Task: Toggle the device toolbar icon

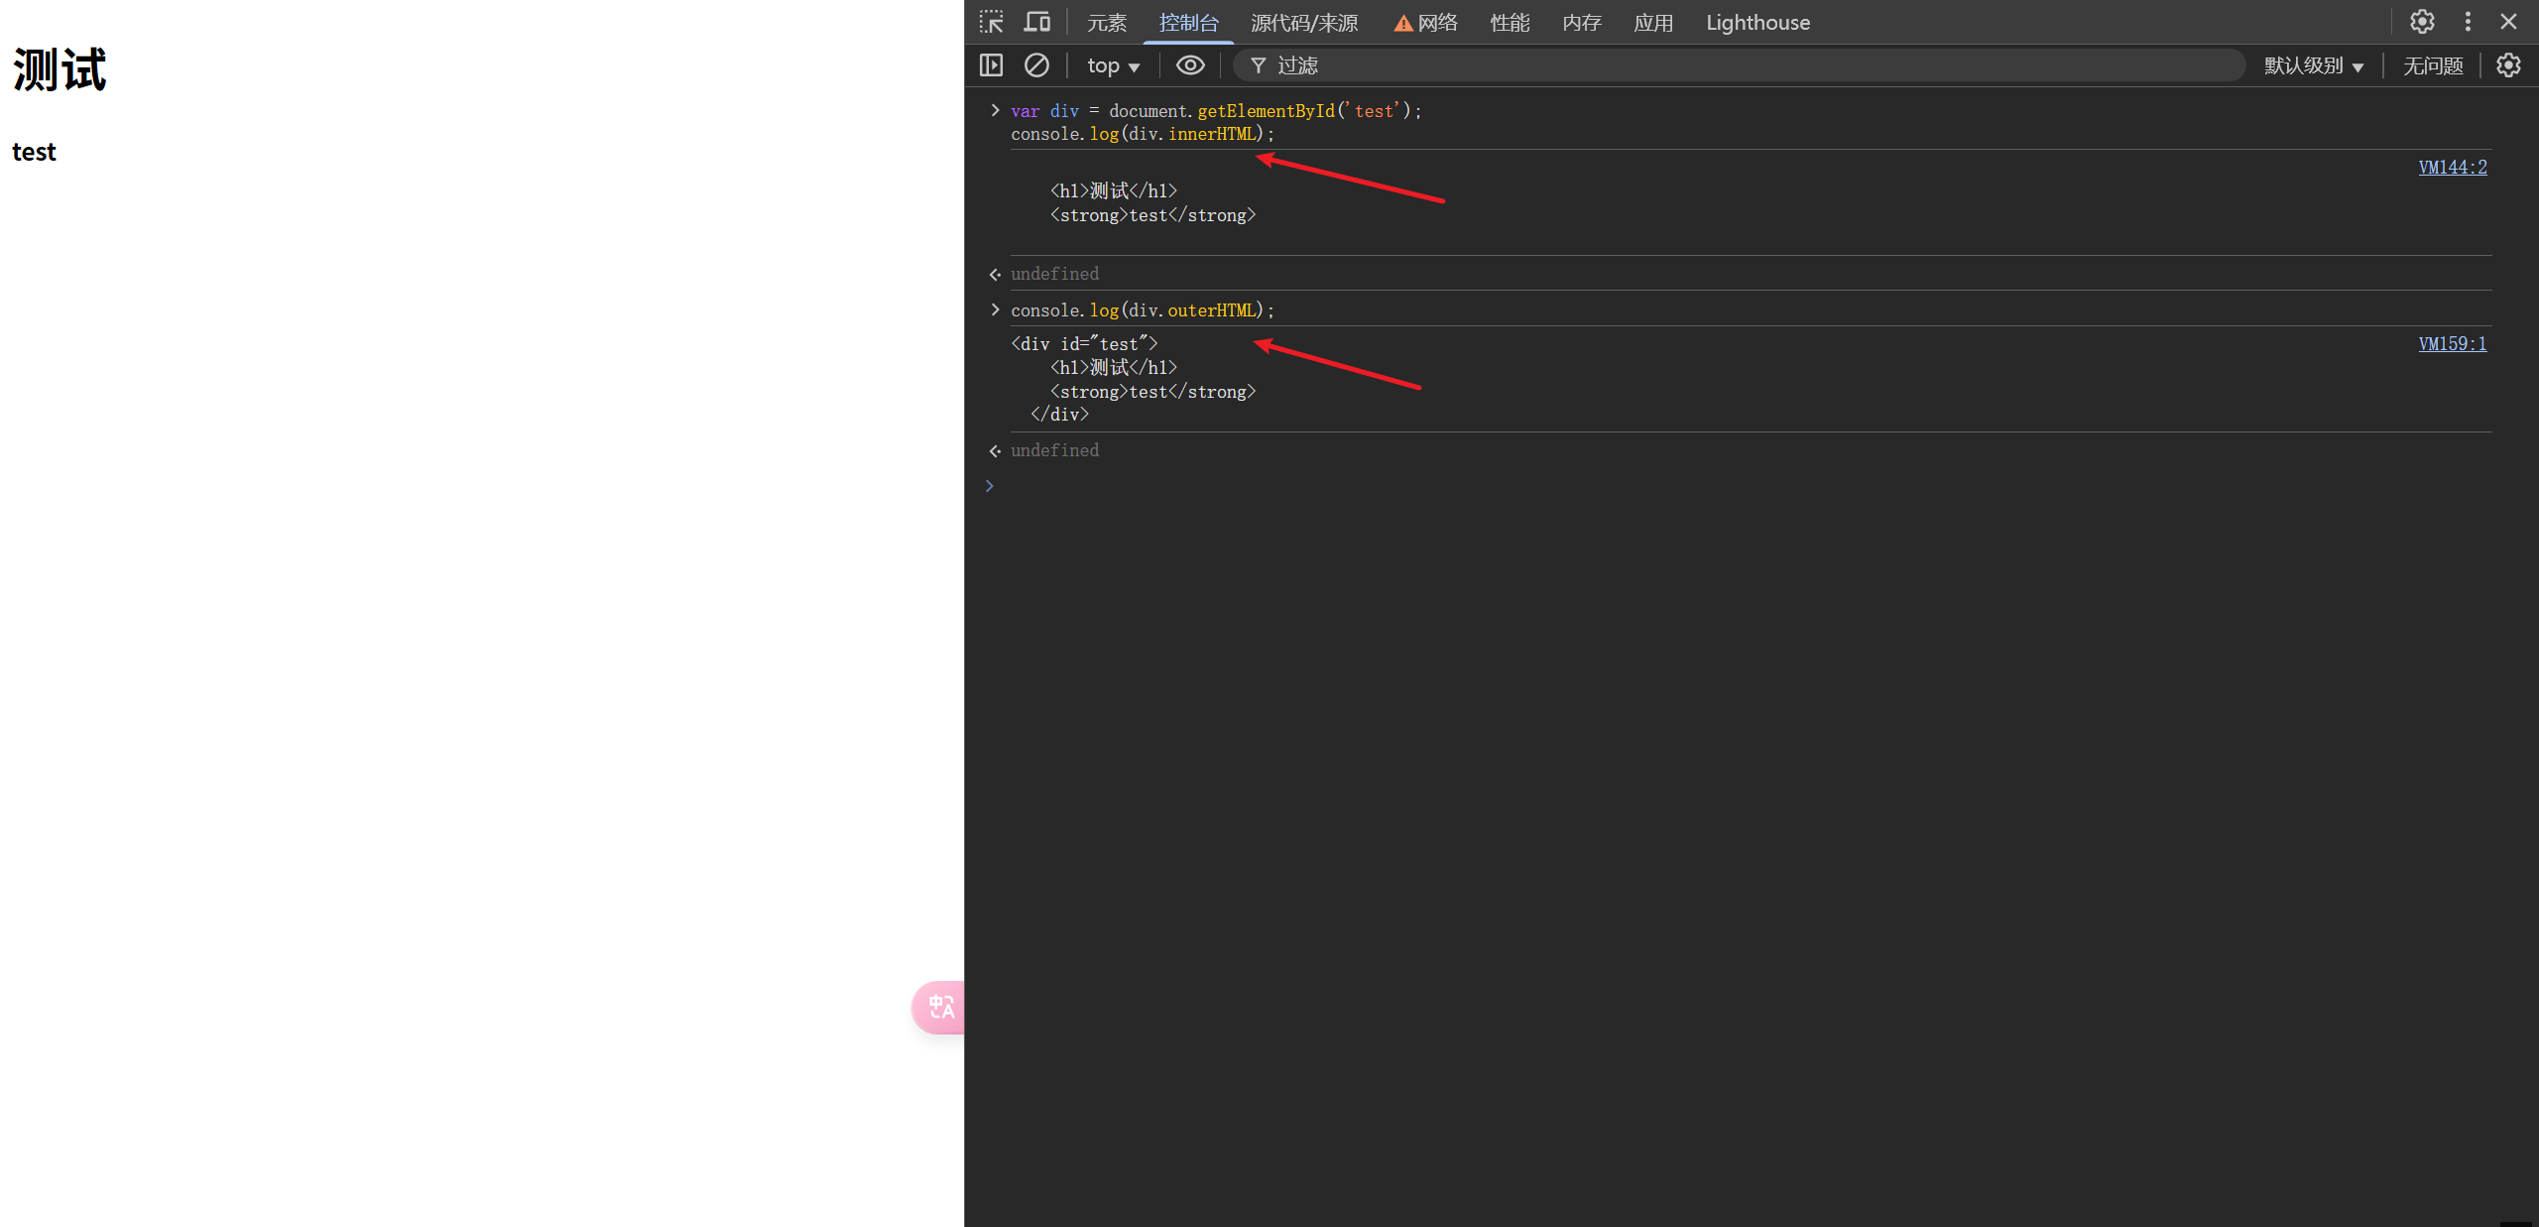Action: pyautogui.click(x=1037, y=22)
